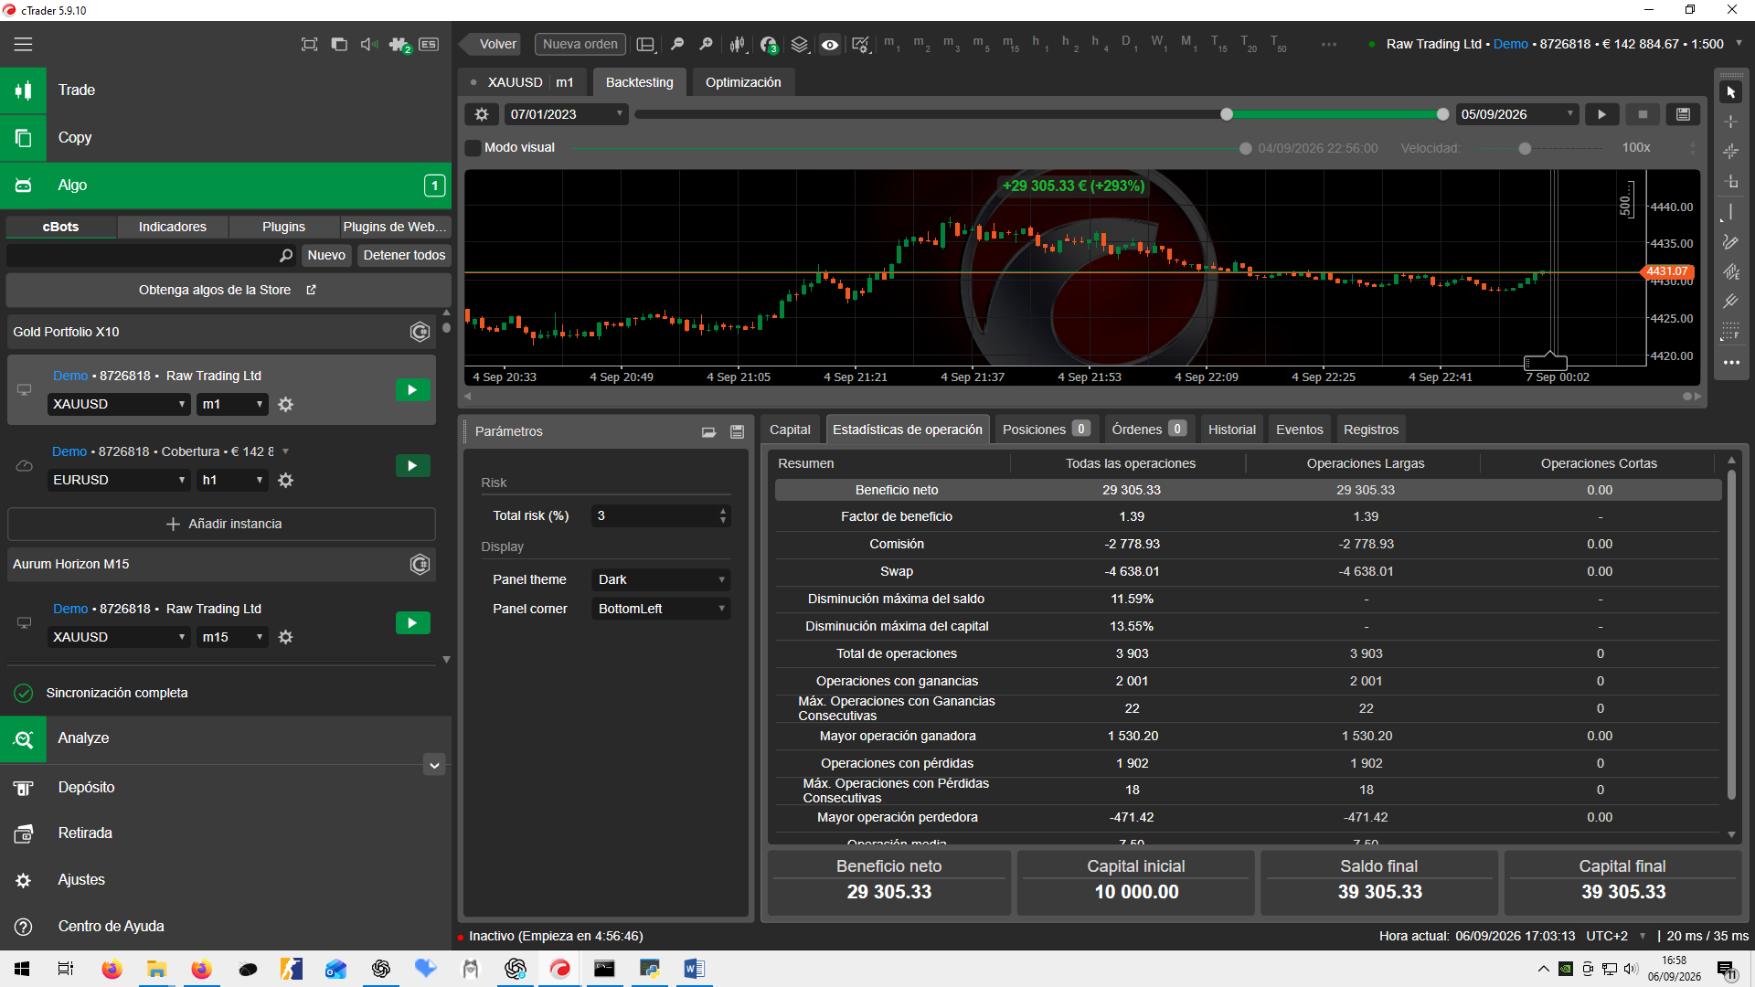Open the h1 timeframe dropdown
The height and width of the screenshot is (987, 1755).
pyautogui.click(x=233, y=480)
